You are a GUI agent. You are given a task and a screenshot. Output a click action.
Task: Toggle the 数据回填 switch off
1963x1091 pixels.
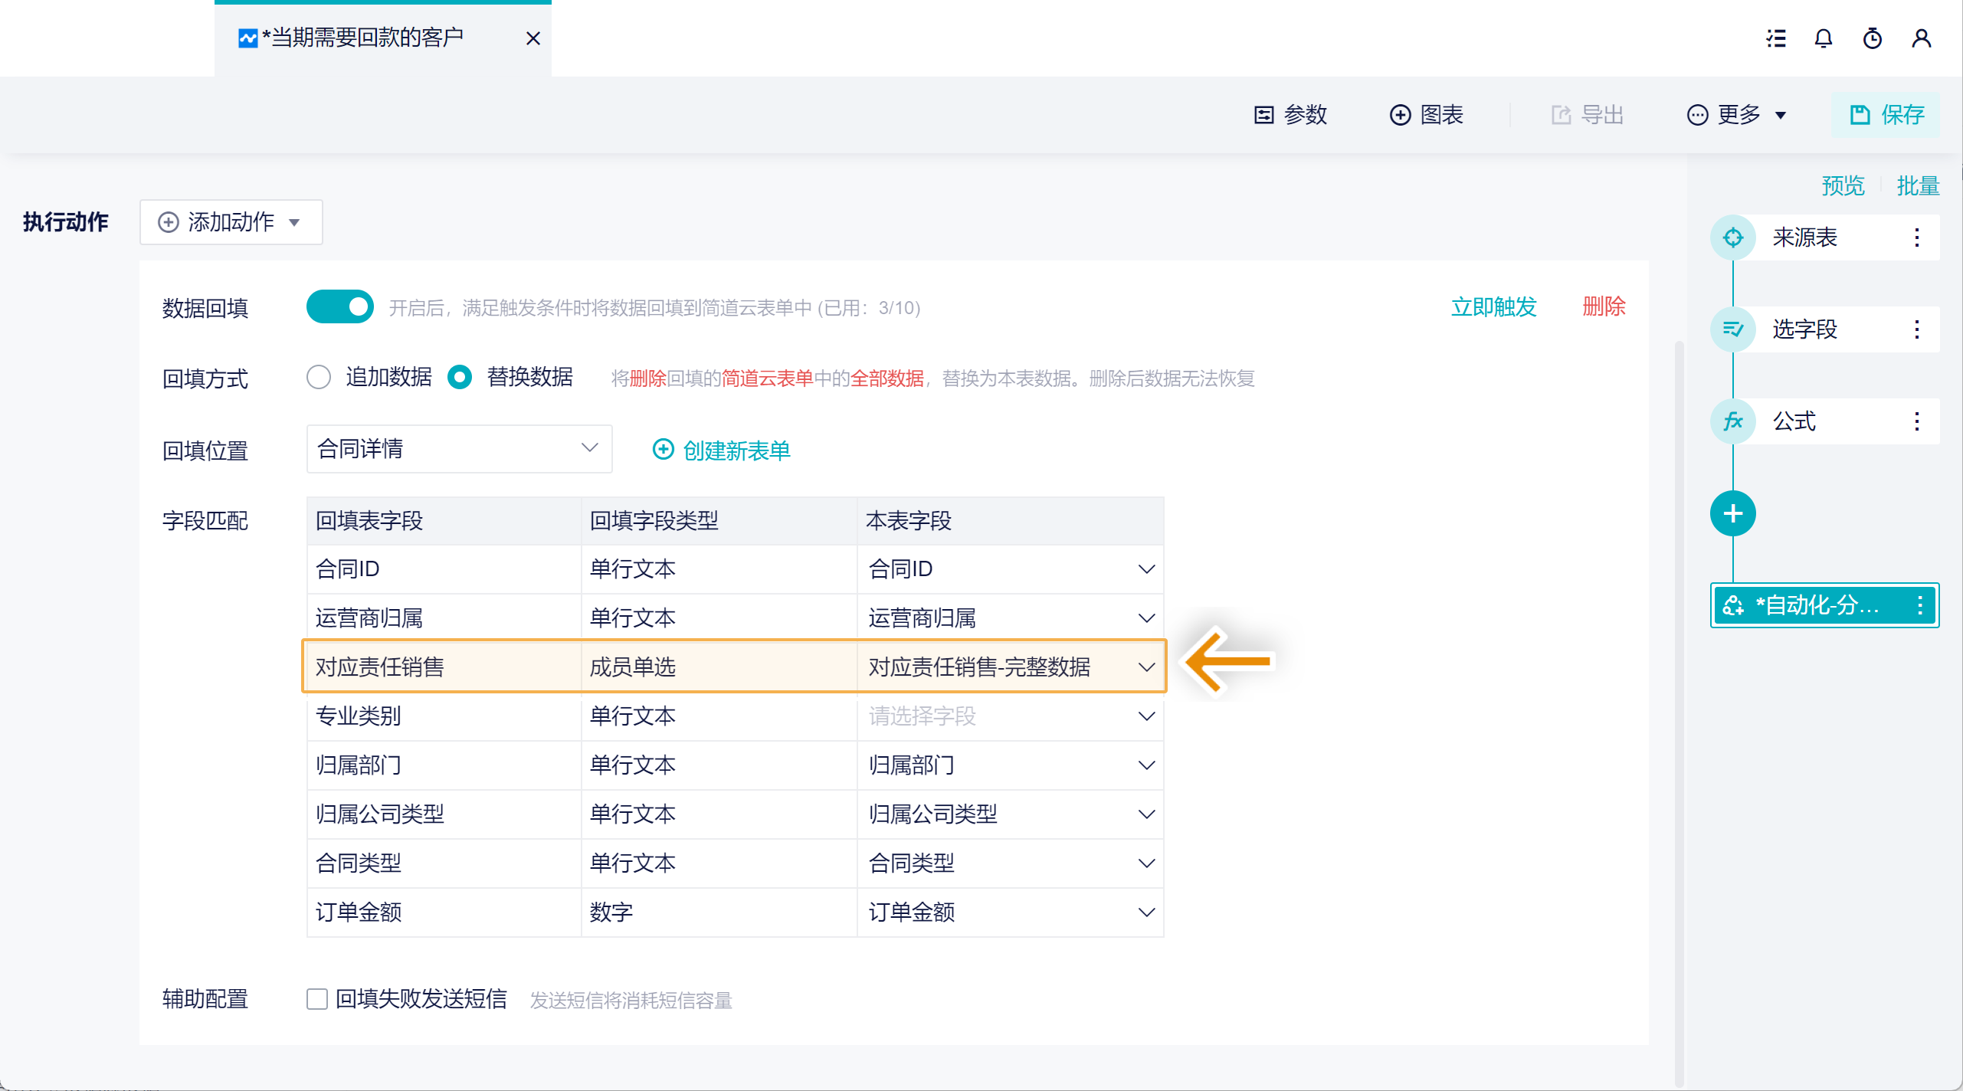339,307
